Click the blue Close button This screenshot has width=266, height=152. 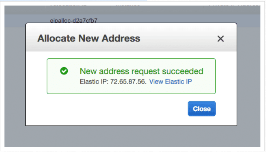[x=202, y=109]
